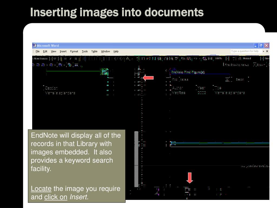Open the zoom 100% dropdown
Image resolution: width=277 pixels, height=208 pixels.
(227, 58)
